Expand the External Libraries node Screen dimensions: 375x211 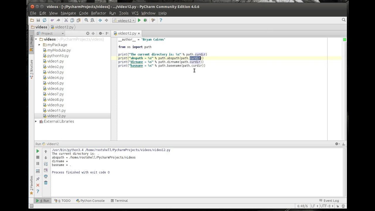(x=36, y=121)
